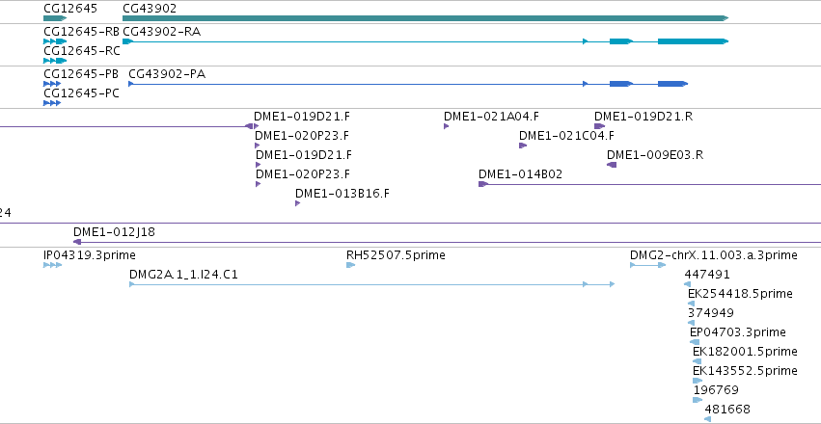The height and width of the screenshot is (424, 821).
Task: Open the DME1-021C04.F feature
Action: (x=523, y=146)
